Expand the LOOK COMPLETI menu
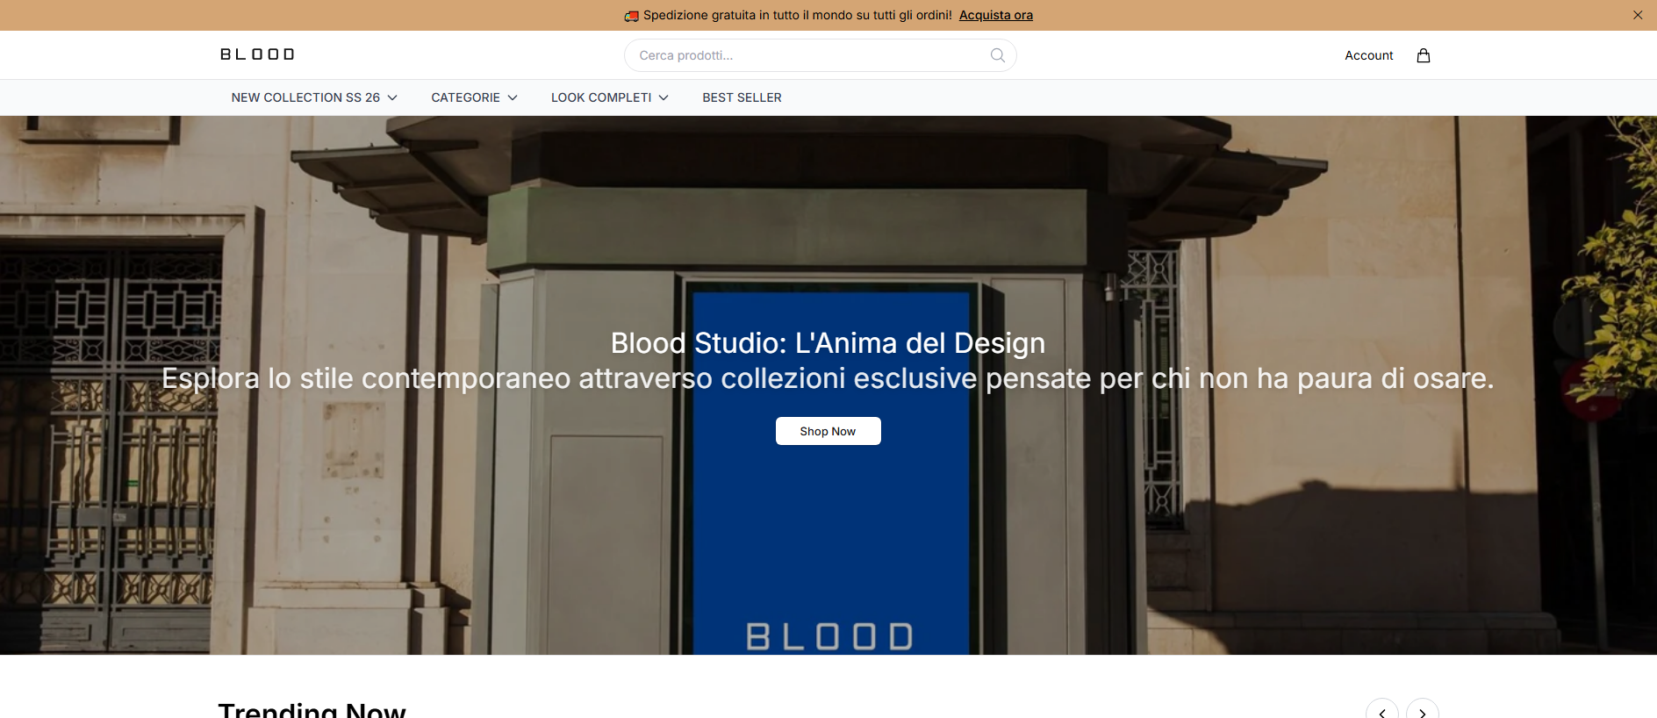 pyautogui.click(x=610, y=97)
